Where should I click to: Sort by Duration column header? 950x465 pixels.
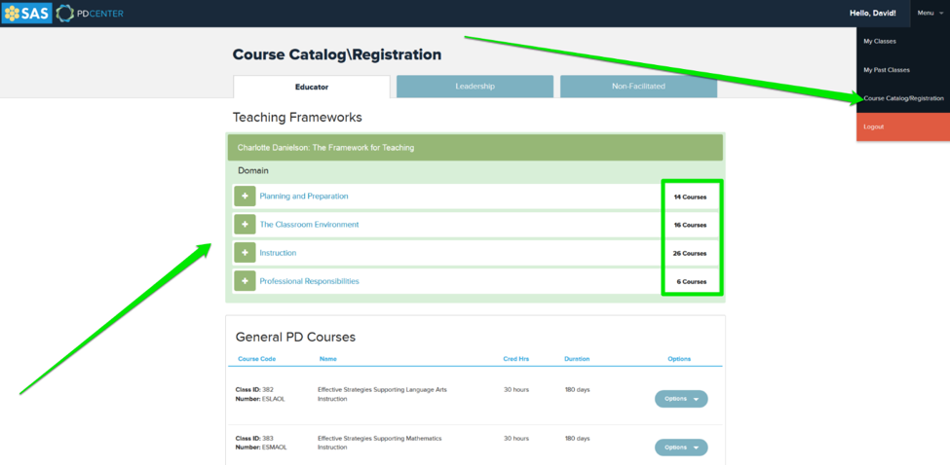577,359
